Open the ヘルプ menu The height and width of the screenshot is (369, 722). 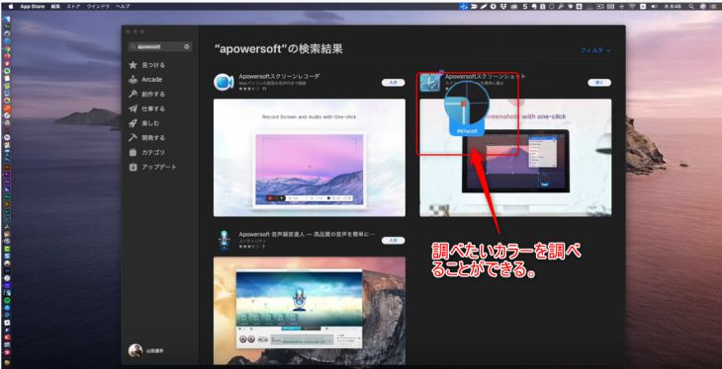[123, 7]
